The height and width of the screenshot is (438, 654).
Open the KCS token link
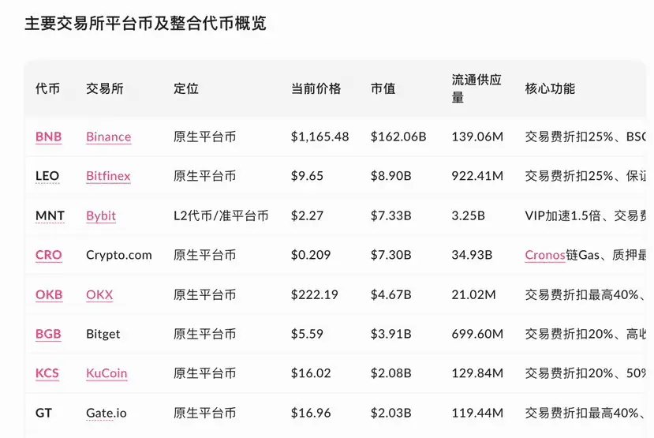[47, 372]
